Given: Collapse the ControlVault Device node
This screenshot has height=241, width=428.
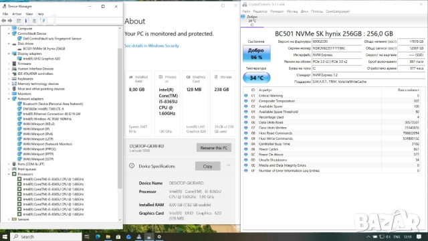Looking at the screenshot, I should click(x=9, y=33).
